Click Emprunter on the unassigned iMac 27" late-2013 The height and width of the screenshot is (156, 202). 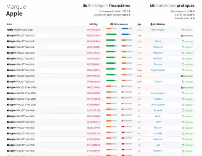(x=187, y=76)
